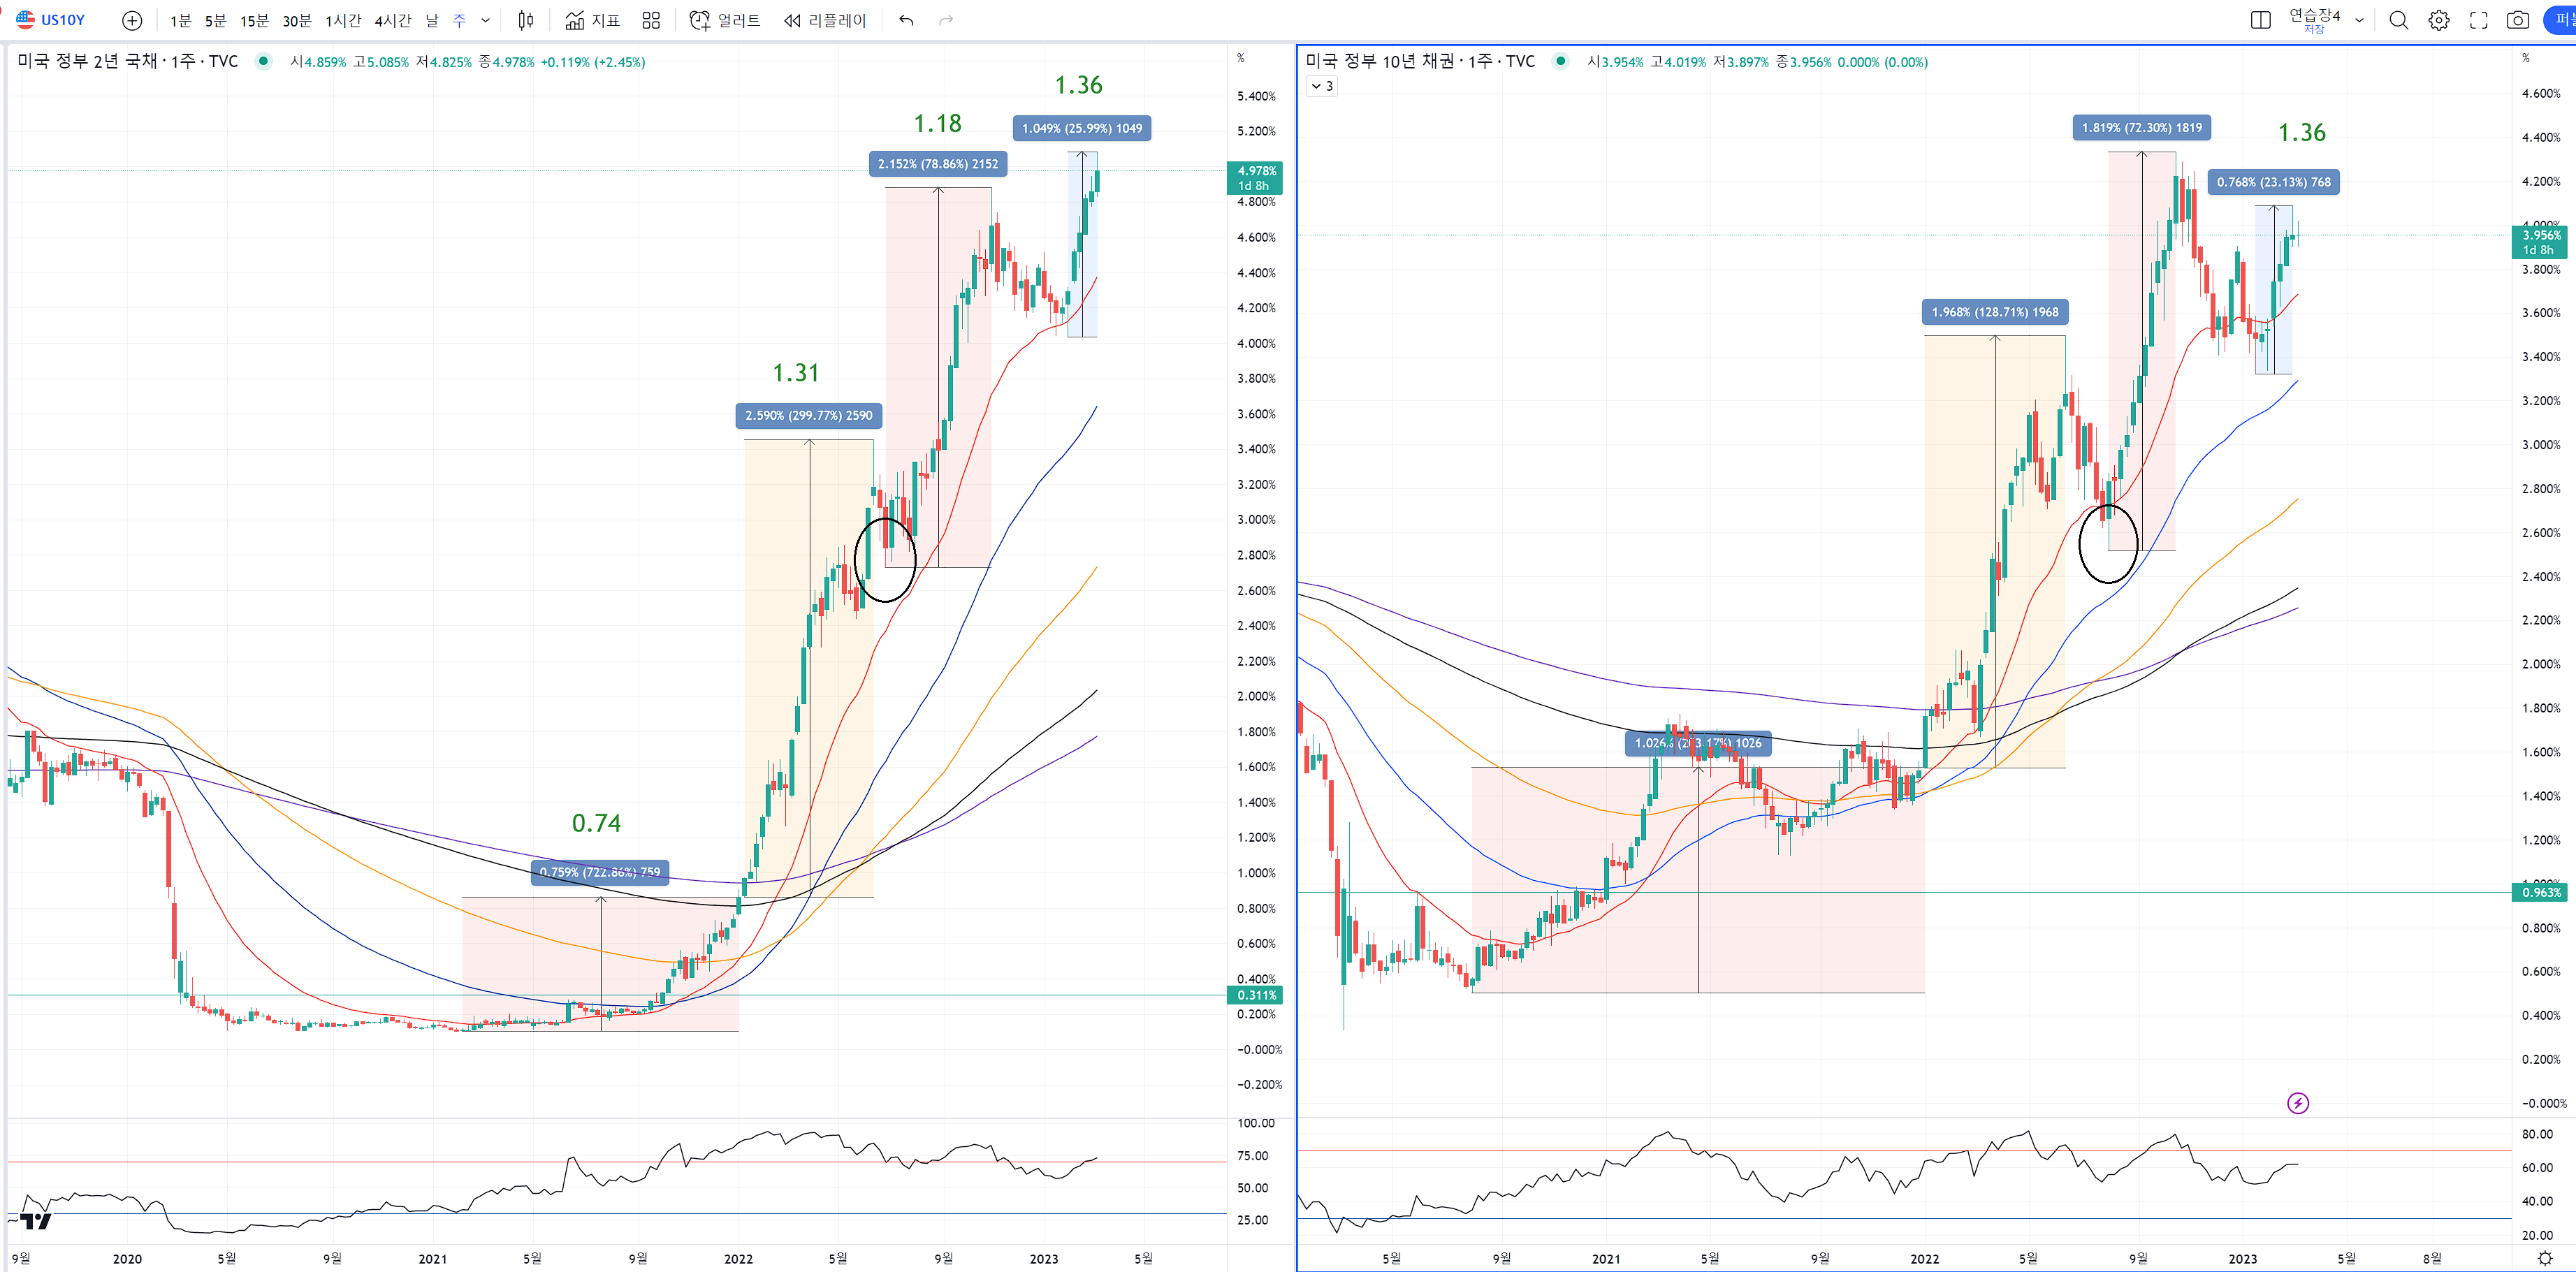This screenshot has height=1272, width=2576.
Task: Click the 리플레이 replay button
Action: point(825,20)
